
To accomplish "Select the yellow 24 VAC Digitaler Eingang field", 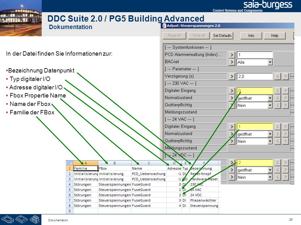I will [x=255, y=127].
